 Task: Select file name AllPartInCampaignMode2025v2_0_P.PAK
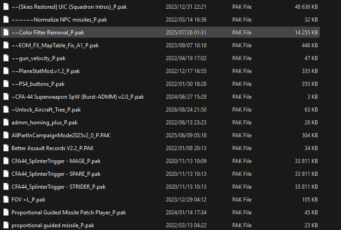[61, 135]
